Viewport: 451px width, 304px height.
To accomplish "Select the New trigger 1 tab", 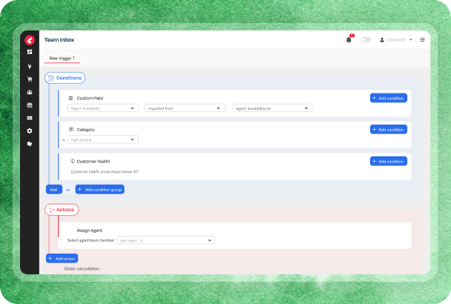I will tap(62, 58).
